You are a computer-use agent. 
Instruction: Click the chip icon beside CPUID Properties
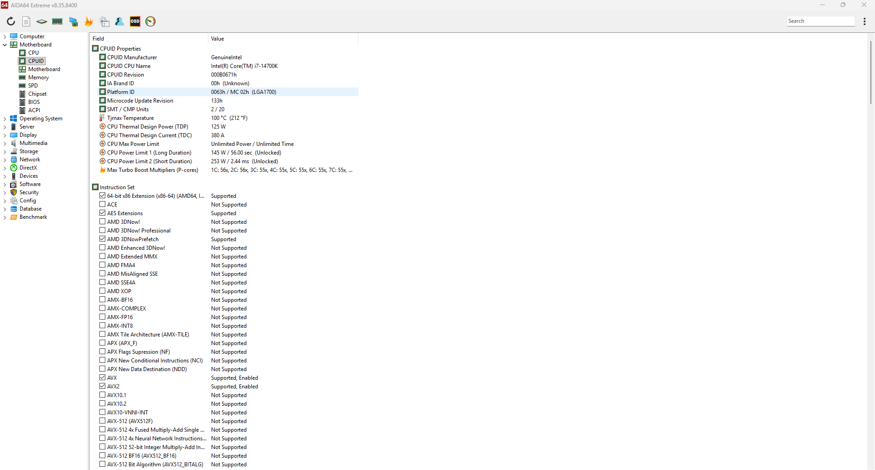point(95,49)
